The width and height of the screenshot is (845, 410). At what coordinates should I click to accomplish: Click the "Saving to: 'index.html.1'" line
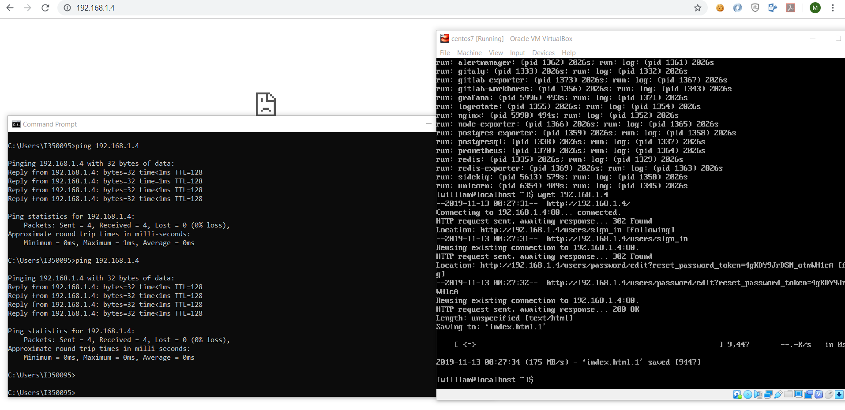tap(491, 327)
